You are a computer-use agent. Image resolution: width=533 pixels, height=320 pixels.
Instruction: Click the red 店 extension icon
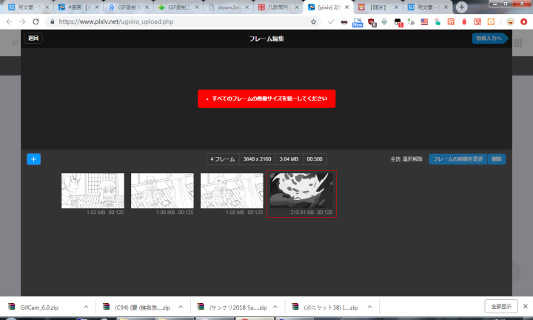[477, 21]
